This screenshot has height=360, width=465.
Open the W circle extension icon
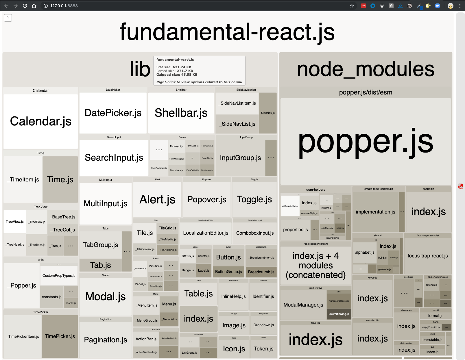(x=410, y=6)
